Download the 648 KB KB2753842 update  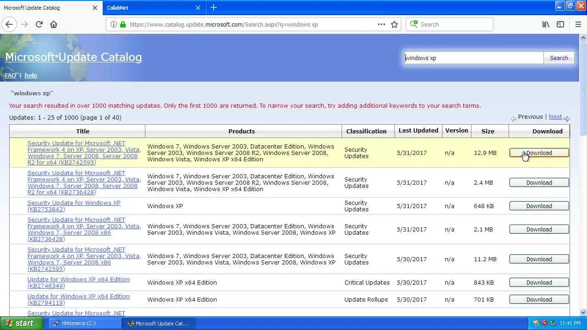pos(539,206)
